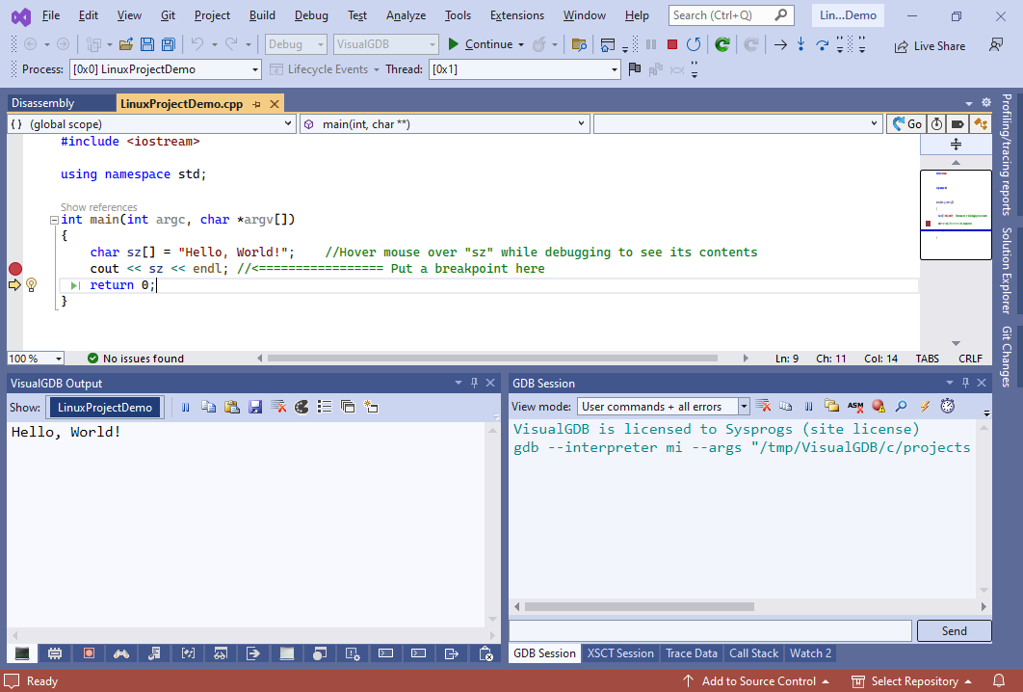Toggle the breakpoint on the cout line
Screen dimensions: 1023x692
15,269
